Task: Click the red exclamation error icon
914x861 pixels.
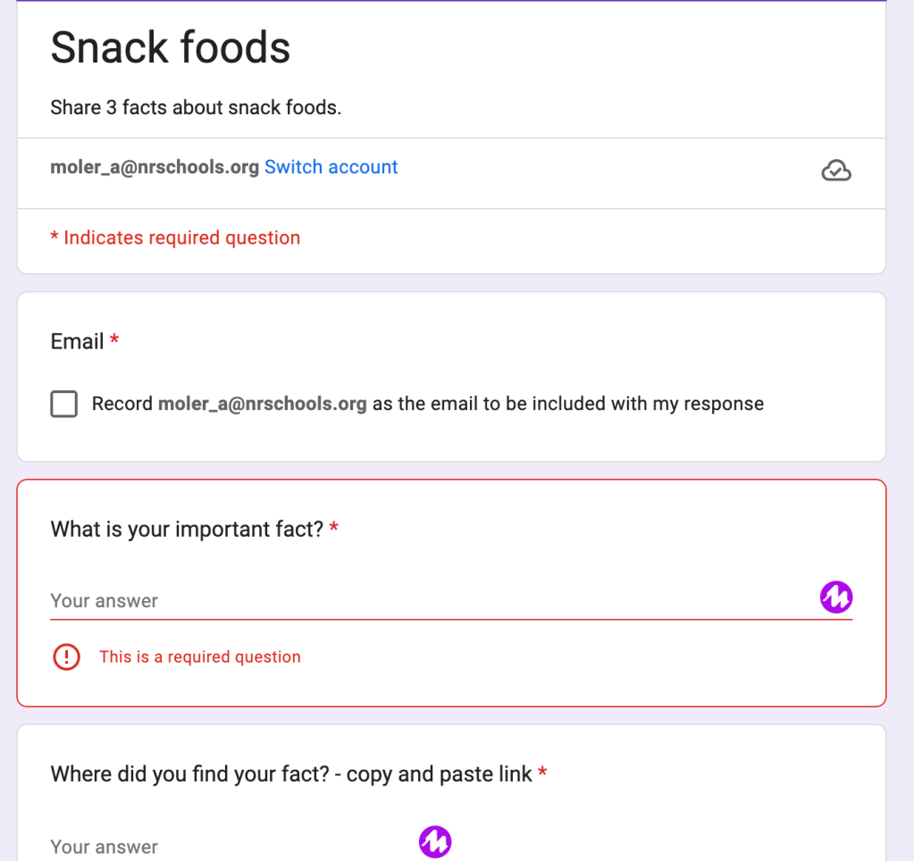Action: coord(66,657)
